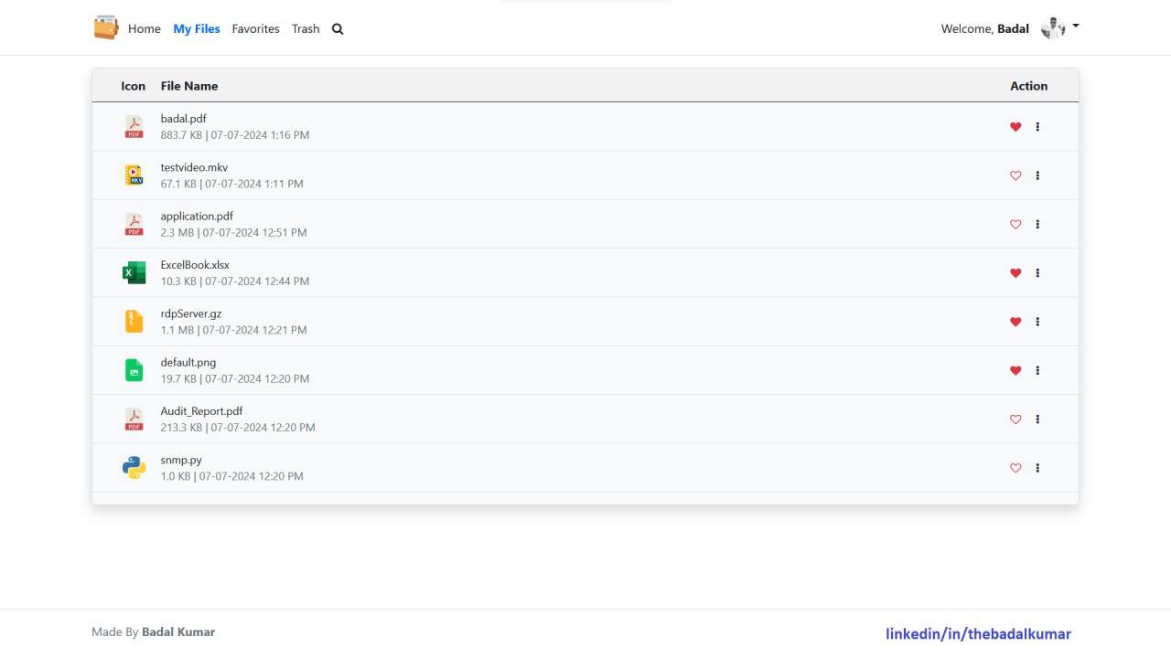Viewport: 1171px width, 658px height.
Task: Click the ExcelBook.xlsx Excel icon
Action: coord(134,272)
